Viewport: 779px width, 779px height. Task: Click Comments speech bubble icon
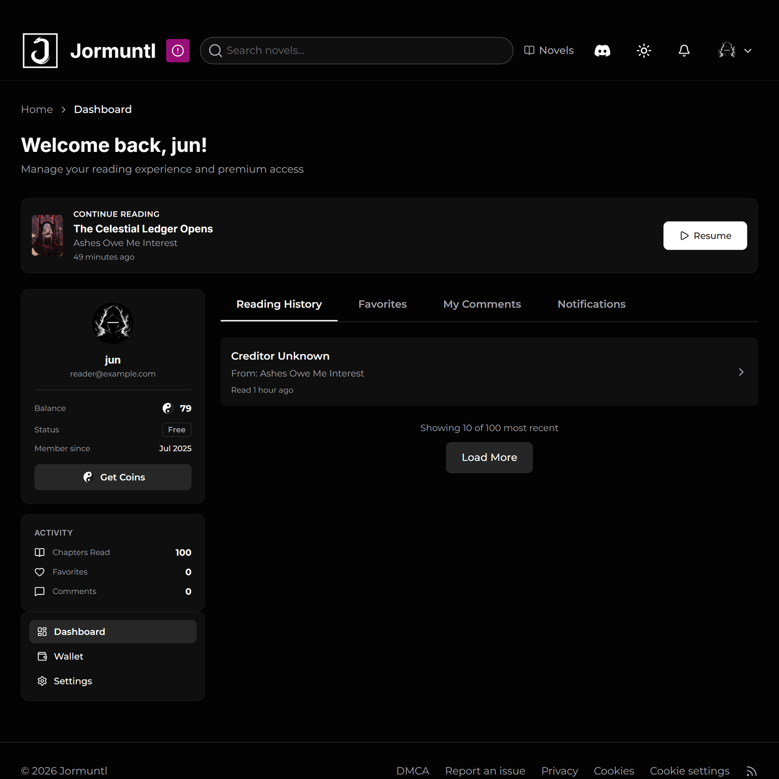pos(40,591)
